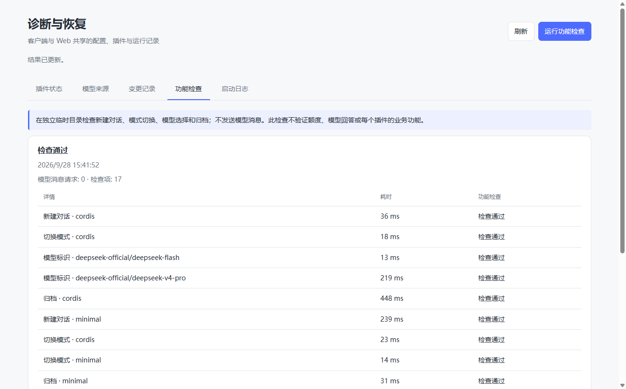Click the 刷新 button
This screenshot has width=626, height=389.
tap(521, 31)
